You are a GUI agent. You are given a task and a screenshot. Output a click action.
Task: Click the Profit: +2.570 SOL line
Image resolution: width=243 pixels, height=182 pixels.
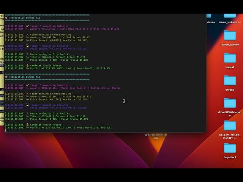pos(58,68)
